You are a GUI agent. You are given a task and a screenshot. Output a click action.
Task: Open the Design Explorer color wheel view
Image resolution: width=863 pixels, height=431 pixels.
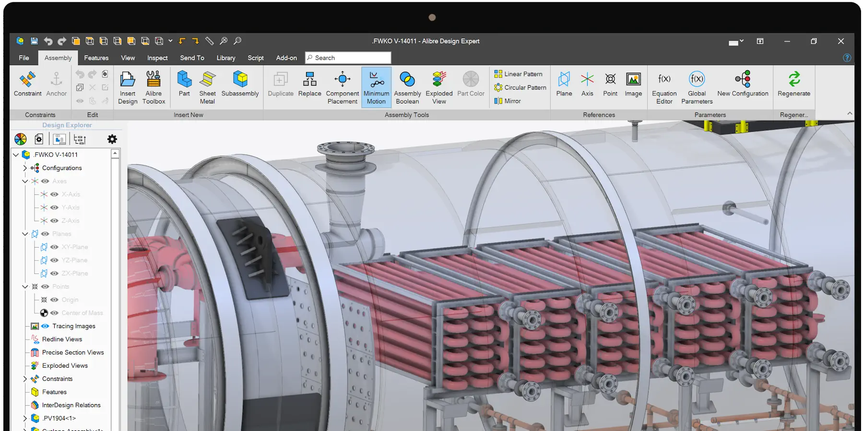[21, 139]
